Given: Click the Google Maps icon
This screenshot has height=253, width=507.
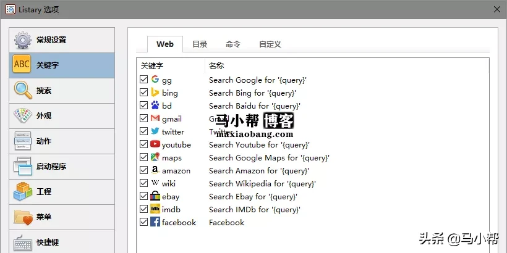Looking at the screenshot, I should [x=155, y=157].
